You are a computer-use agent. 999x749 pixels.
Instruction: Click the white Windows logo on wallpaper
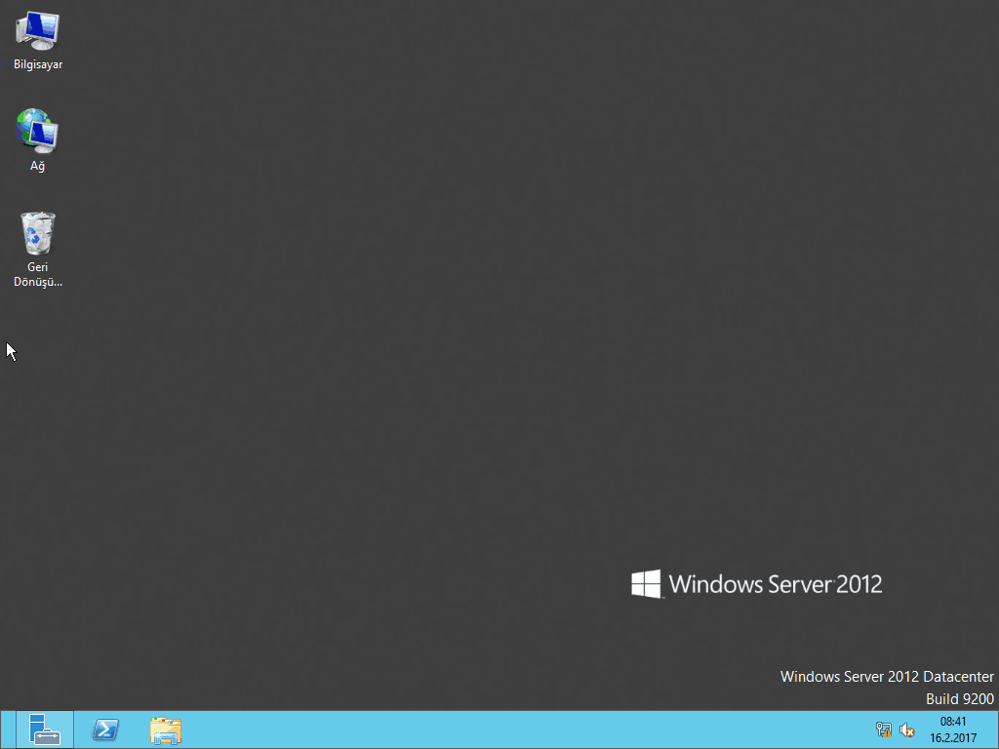646,584
